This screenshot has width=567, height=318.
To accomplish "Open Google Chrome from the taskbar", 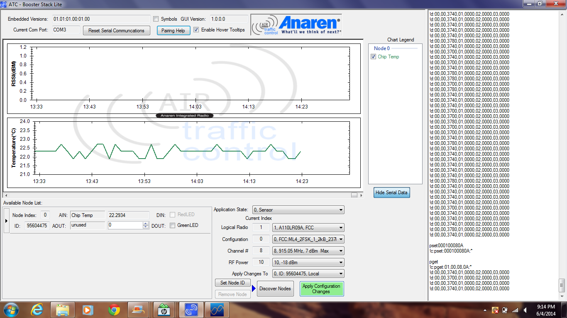I will pyautogui.click(x=114, y=309).
